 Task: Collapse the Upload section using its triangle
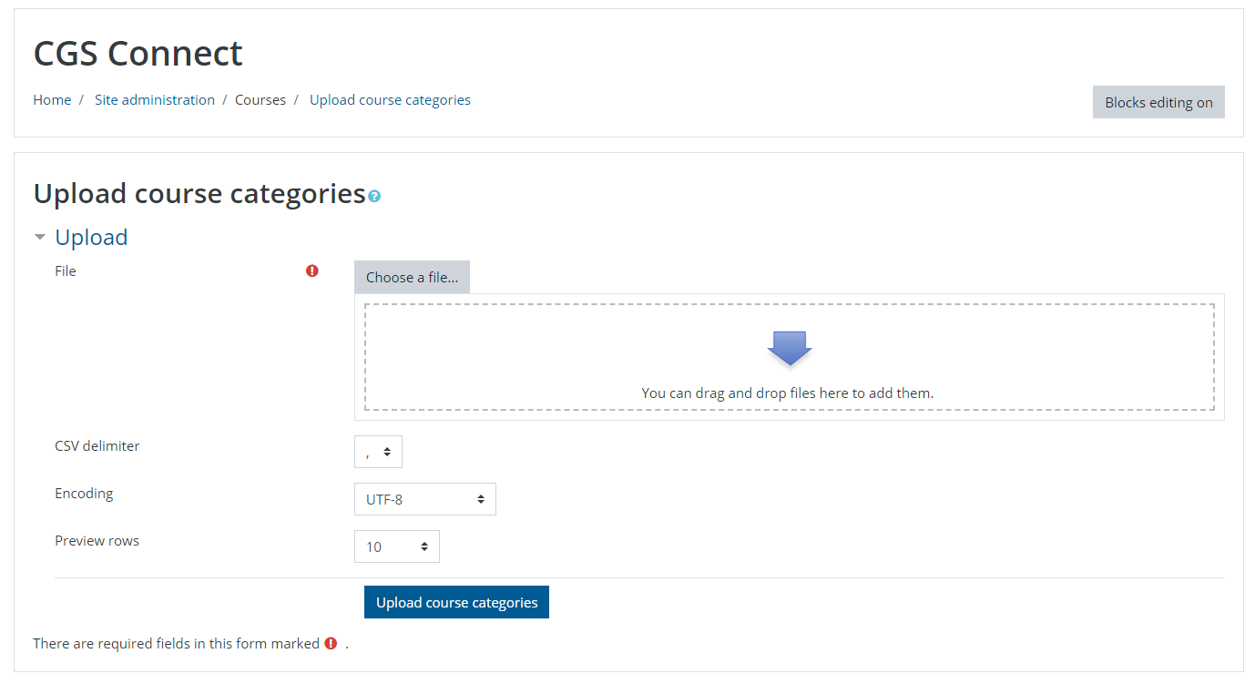(x=40, y=238)
